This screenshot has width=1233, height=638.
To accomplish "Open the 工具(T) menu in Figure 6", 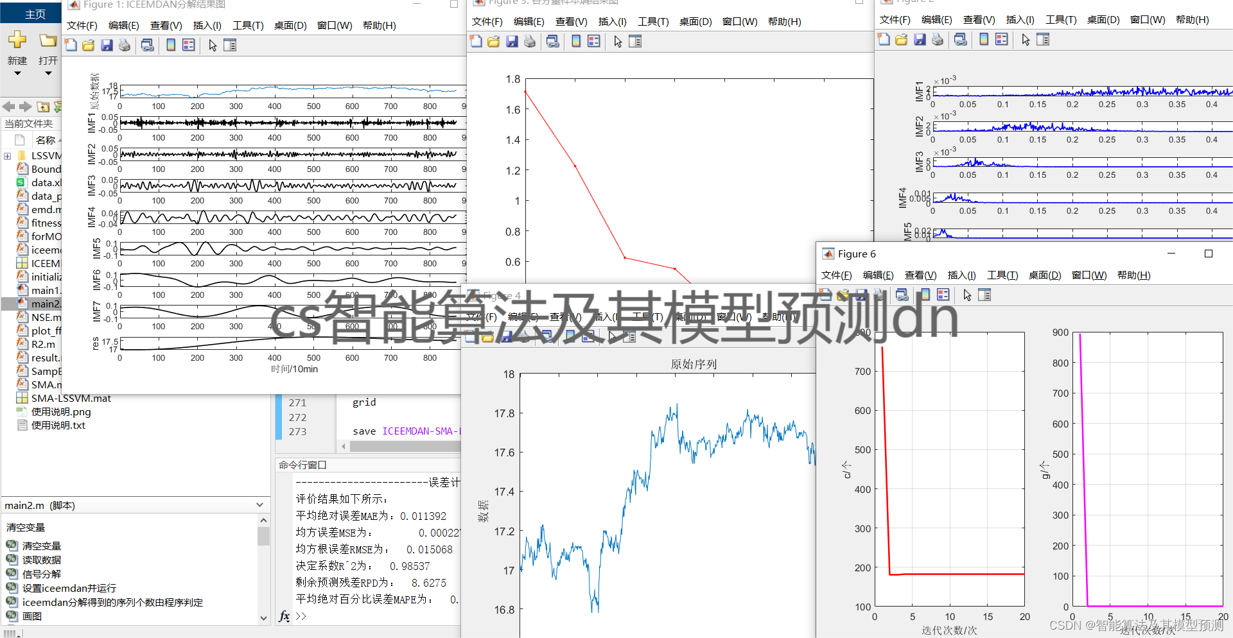I will click(1002, 275).
